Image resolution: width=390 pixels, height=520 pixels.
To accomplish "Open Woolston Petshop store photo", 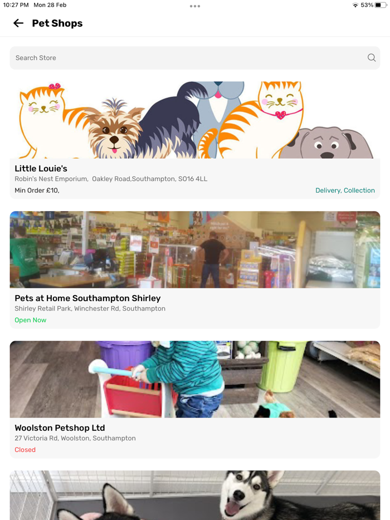I will [x=195, y=379].
